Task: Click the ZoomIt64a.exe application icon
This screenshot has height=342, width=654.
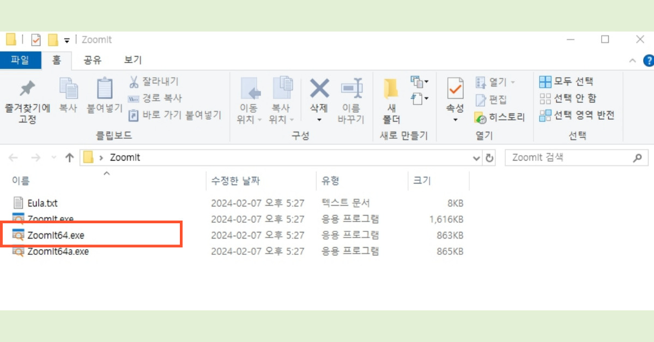Action: coord(19,252)
